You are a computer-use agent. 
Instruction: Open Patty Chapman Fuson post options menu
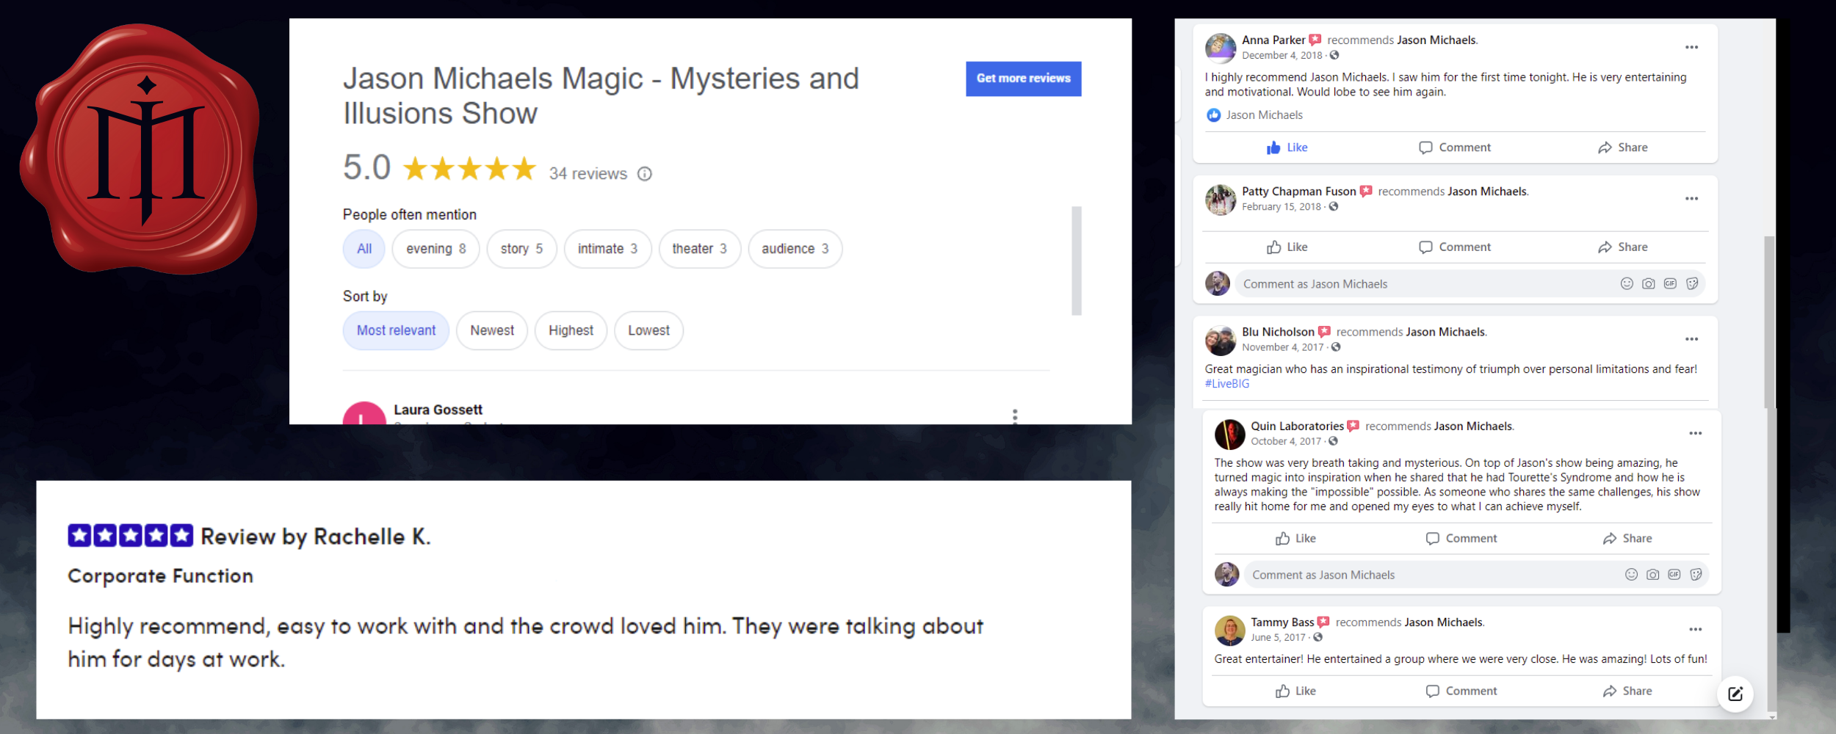click(x=1691, y=198)
